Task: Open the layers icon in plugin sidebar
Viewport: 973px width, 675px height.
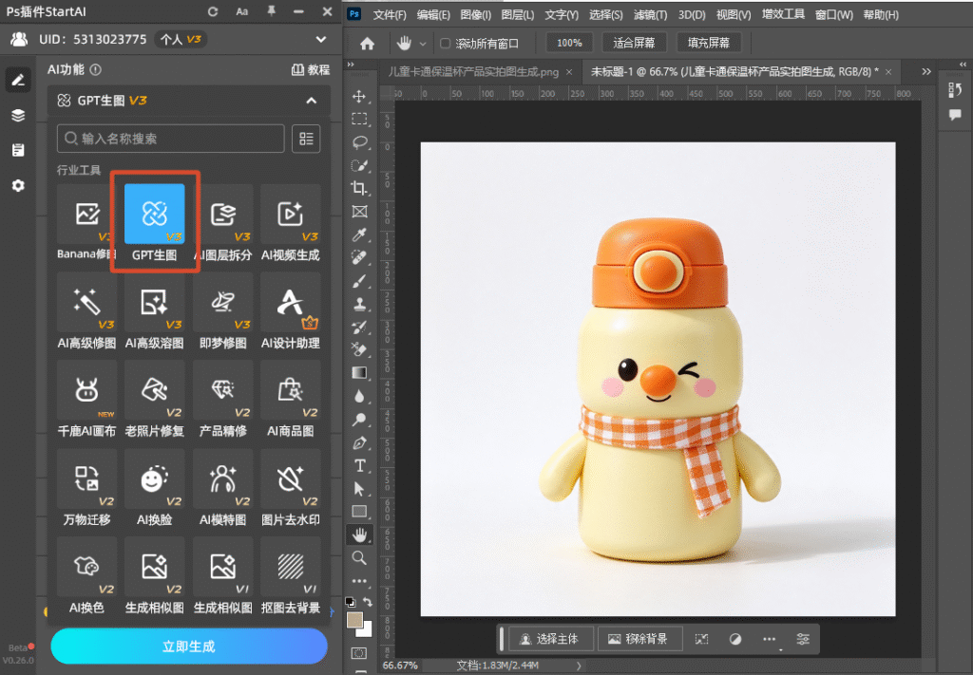Action: point(18,115)
